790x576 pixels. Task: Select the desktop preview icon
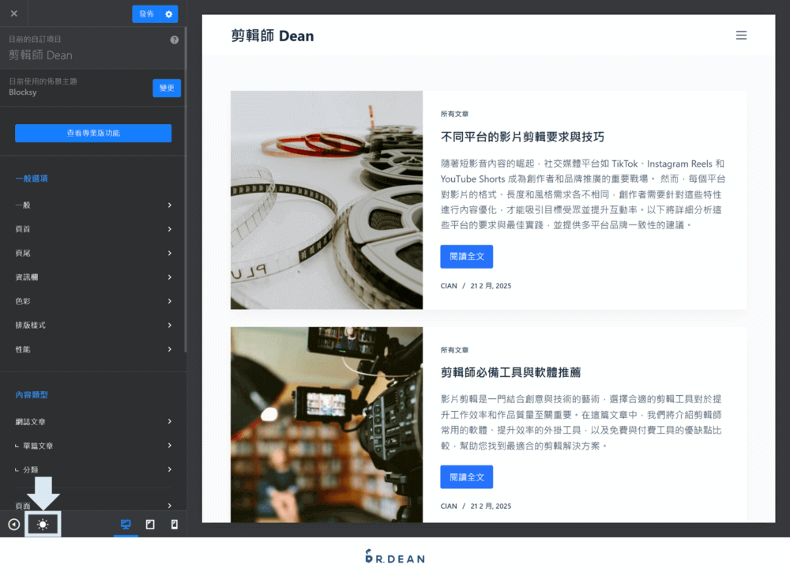[126, 524]
